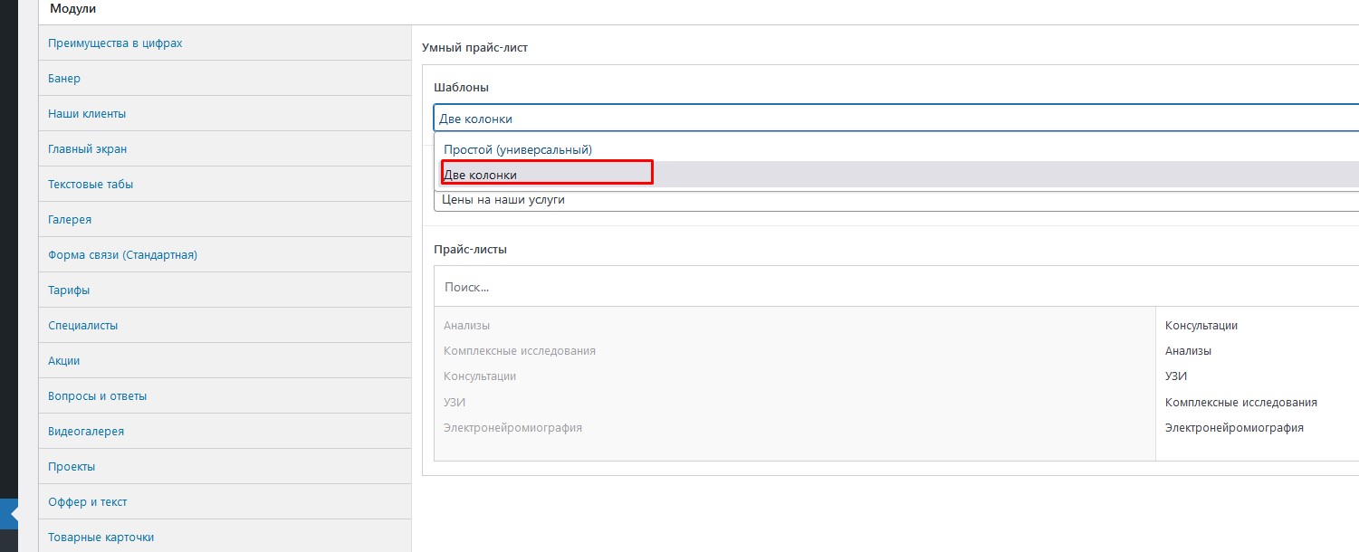Click УЗИ in the selected right list

(x=1176, y=376)
